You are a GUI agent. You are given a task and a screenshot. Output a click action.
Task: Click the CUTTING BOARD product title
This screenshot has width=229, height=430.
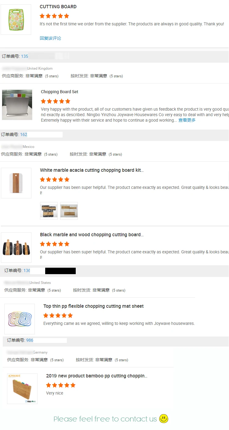click(58, 7)
